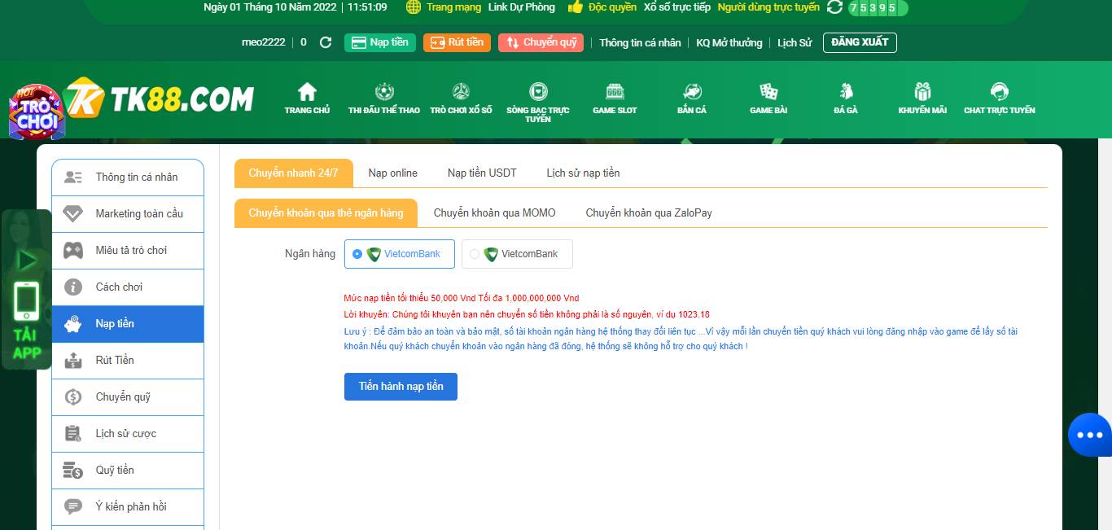Click the Cách chơi info icon
Screen dimensions: 1112x530
pos(73,287)
